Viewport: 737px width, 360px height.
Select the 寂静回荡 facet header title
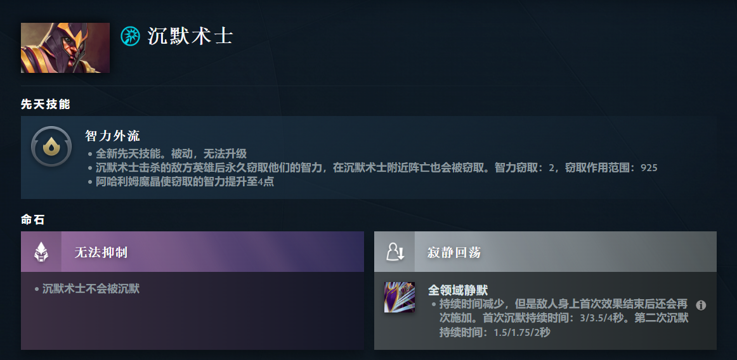454,252
